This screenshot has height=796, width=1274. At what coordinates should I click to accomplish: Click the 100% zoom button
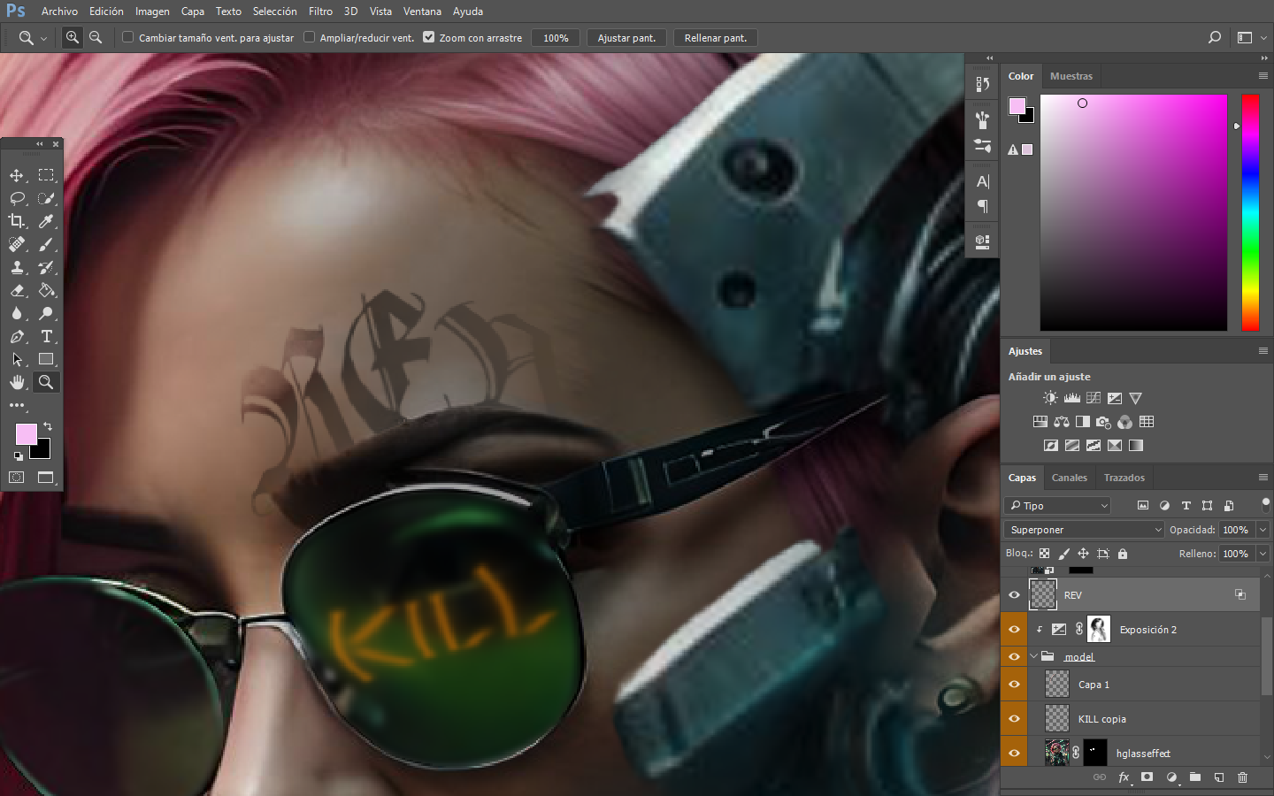[x=556, y=38]
